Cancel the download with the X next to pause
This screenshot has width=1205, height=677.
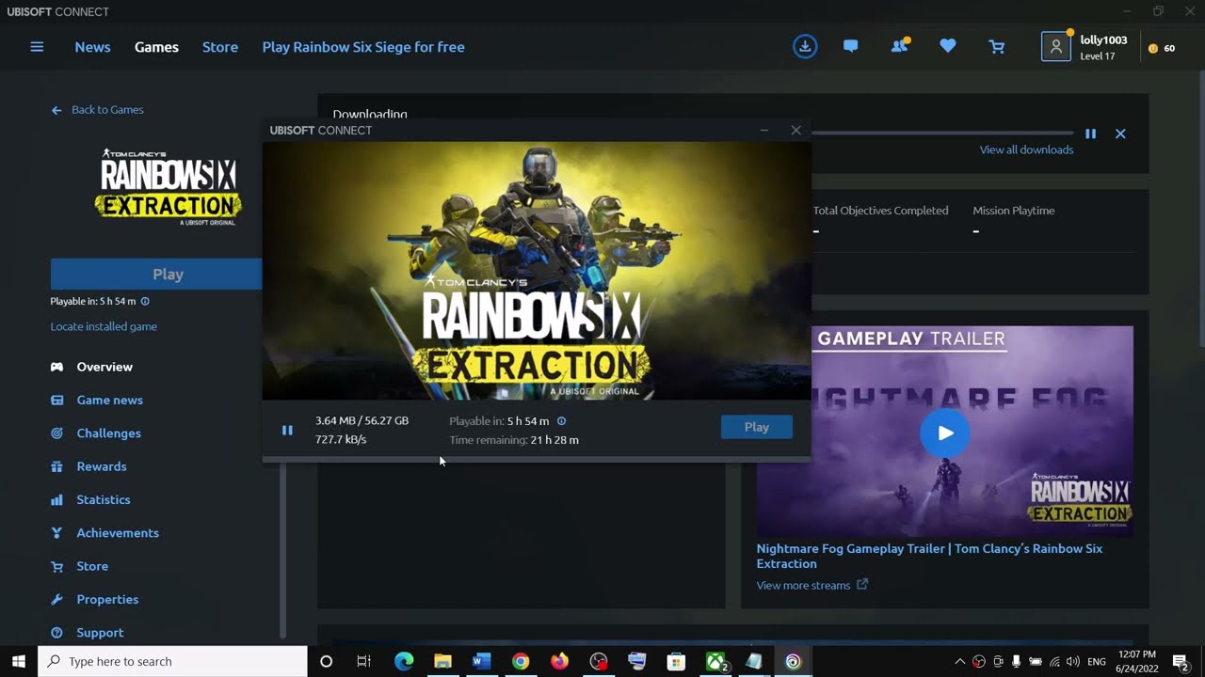pyautogui.click(x=1120, y=134)
